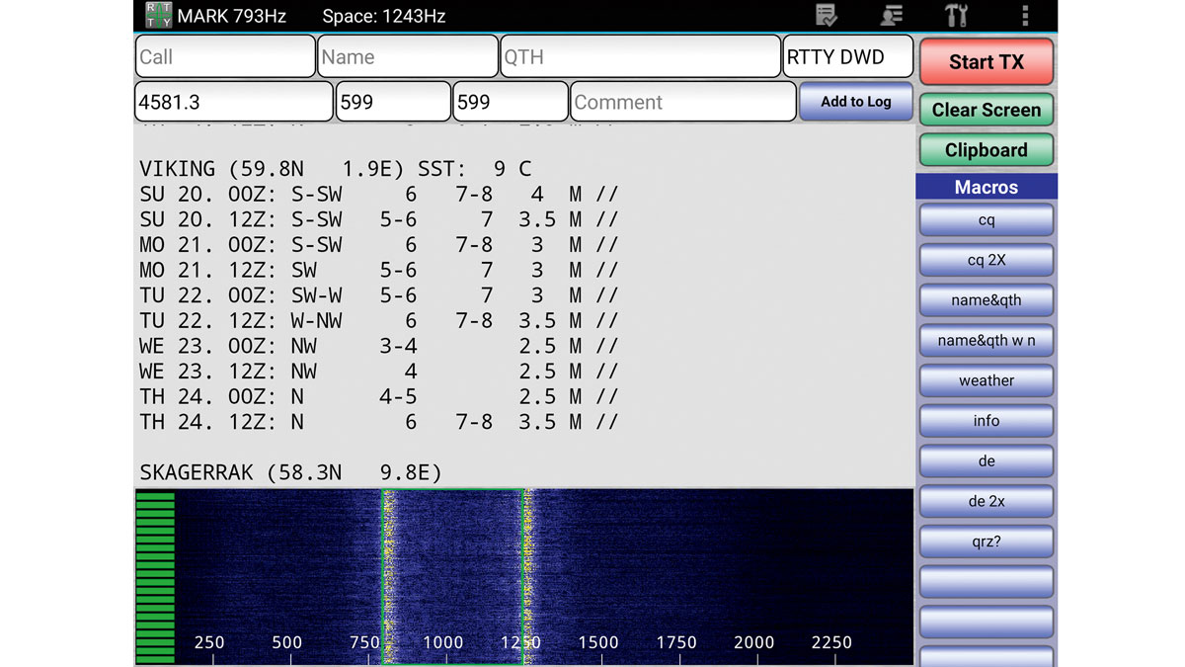Click the QTH text field
The height and width of the screenshot is (667, 1185).
640,57
